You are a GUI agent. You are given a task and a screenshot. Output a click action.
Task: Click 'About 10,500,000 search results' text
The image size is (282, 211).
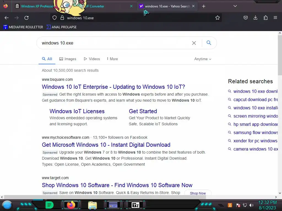[70, 70]
